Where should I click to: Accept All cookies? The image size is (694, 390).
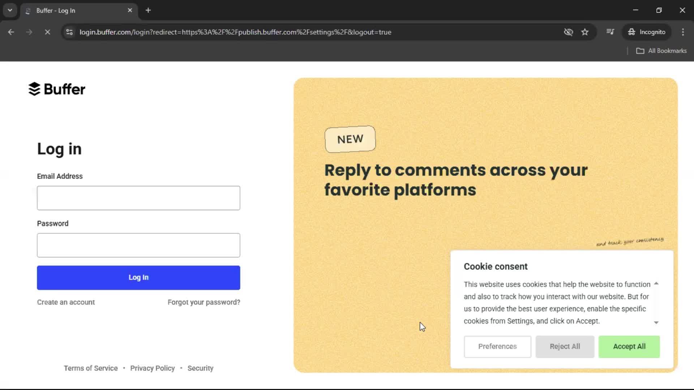tap(629, 346)
